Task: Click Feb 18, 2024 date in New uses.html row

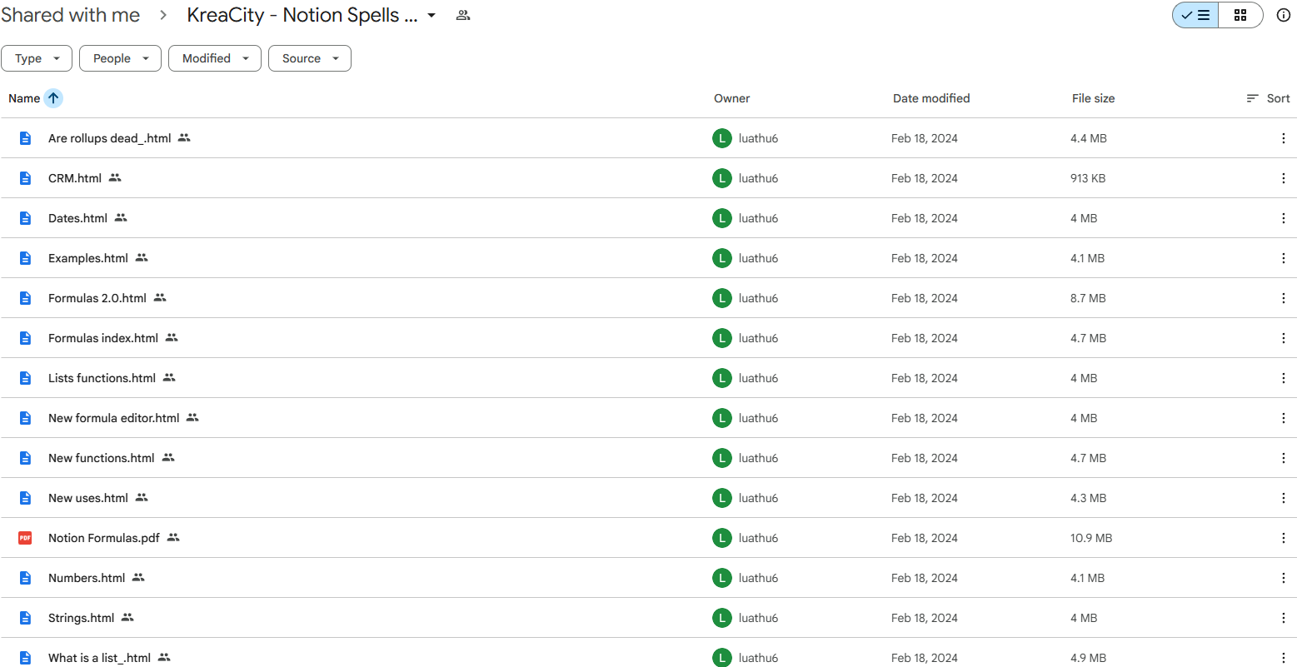Action: point(925,498)
